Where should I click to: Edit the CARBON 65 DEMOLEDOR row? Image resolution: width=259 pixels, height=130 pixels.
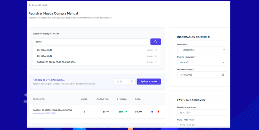pos(152,112)
